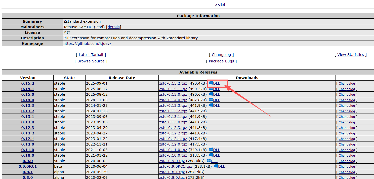
Task: Download zstd-0.9.0RC1.tgz
Action: [176, 166]
